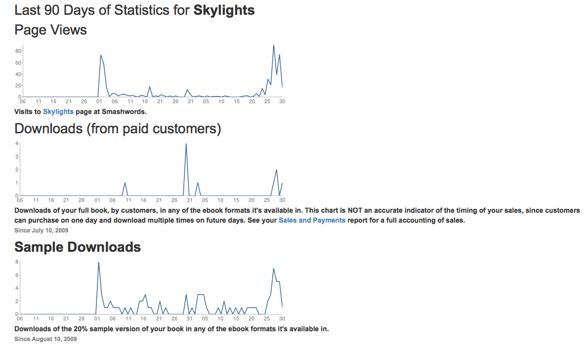This screenshot has height=350, width=586.
Task: Click the 8 label on Sample Downloads axis
Action: click(x=17, y=262)
